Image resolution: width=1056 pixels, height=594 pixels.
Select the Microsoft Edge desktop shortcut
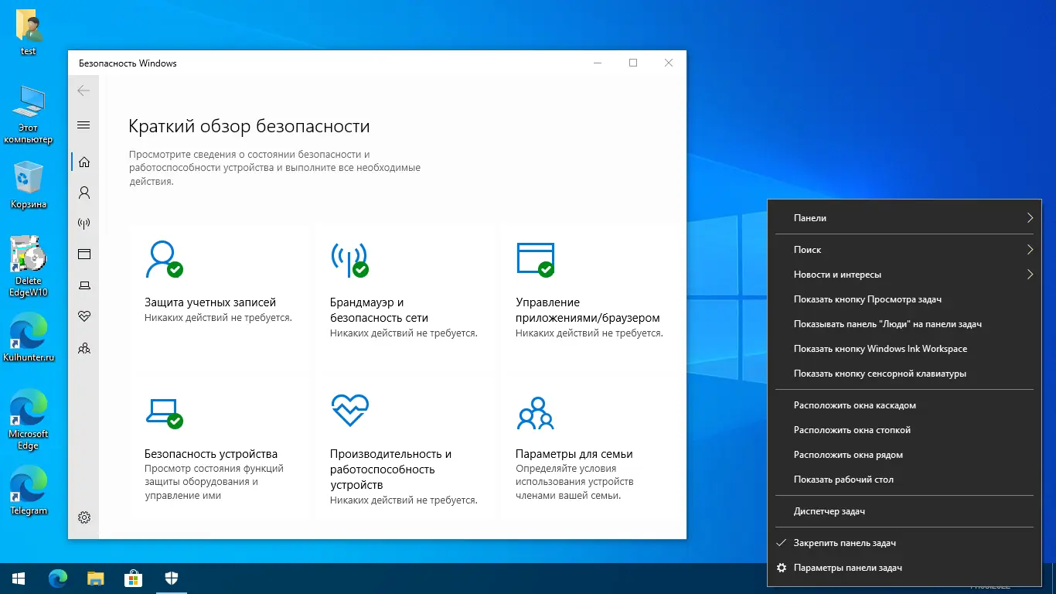pyautogui.click(x=29, y=420)
